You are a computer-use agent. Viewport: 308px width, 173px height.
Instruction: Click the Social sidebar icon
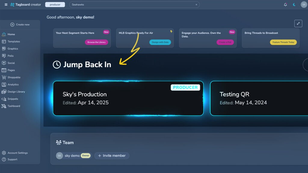[x=4, y=63]
